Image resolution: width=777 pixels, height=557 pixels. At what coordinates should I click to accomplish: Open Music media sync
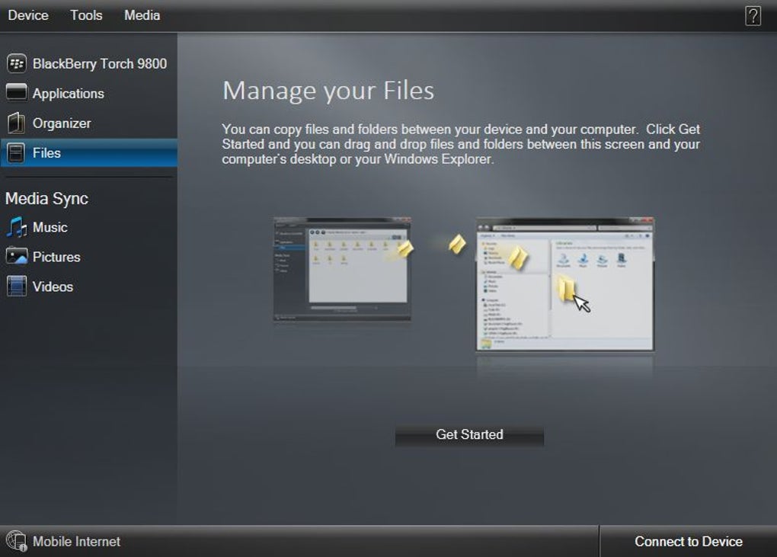pyautogui.click(x=50, y=228)
